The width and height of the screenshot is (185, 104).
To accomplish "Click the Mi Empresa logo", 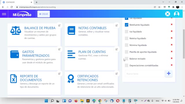I will tap(22, 14).
